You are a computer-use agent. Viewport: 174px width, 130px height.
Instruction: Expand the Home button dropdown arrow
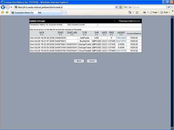(133, 12)
